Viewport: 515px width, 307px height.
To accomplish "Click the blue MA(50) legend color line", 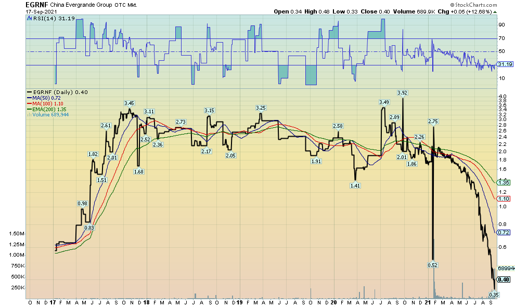I will coord(29,97).
